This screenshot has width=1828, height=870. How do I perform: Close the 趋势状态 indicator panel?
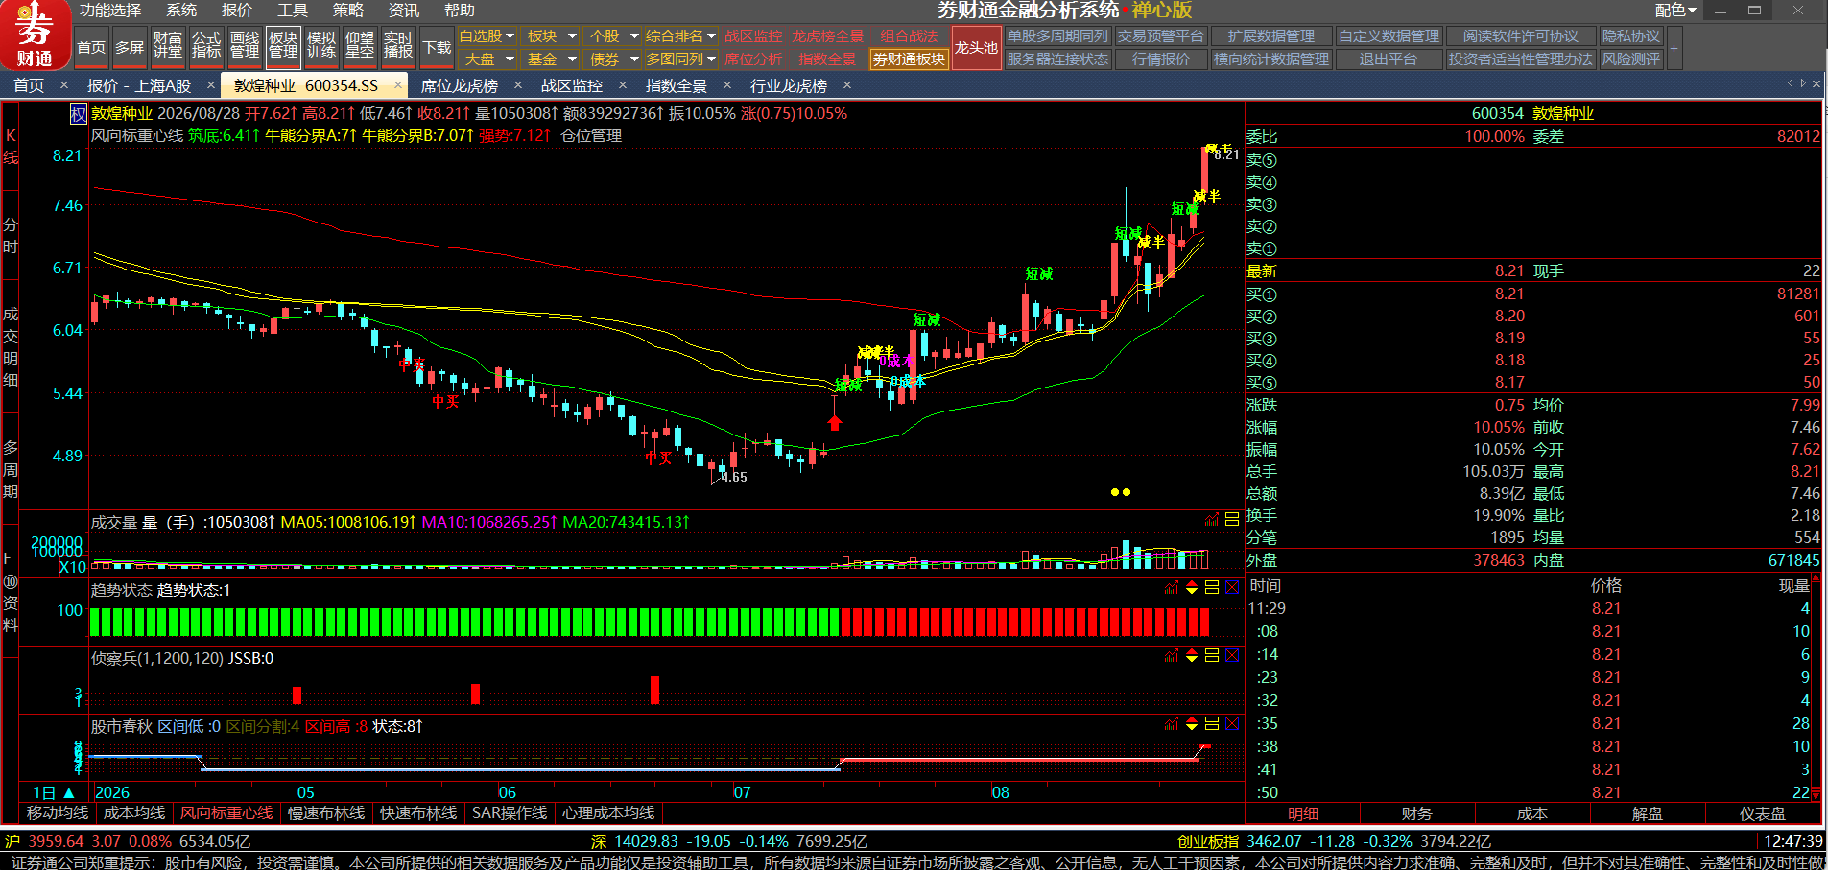[1232, 588]
